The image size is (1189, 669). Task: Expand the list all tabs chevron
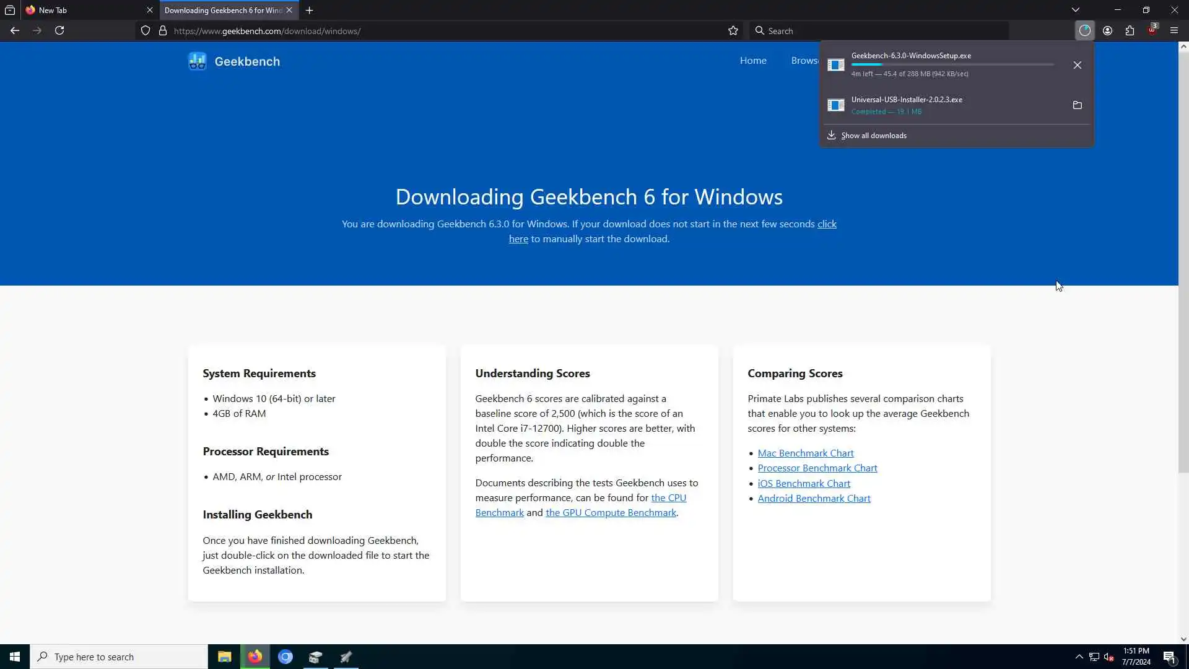coord(1076,10)
